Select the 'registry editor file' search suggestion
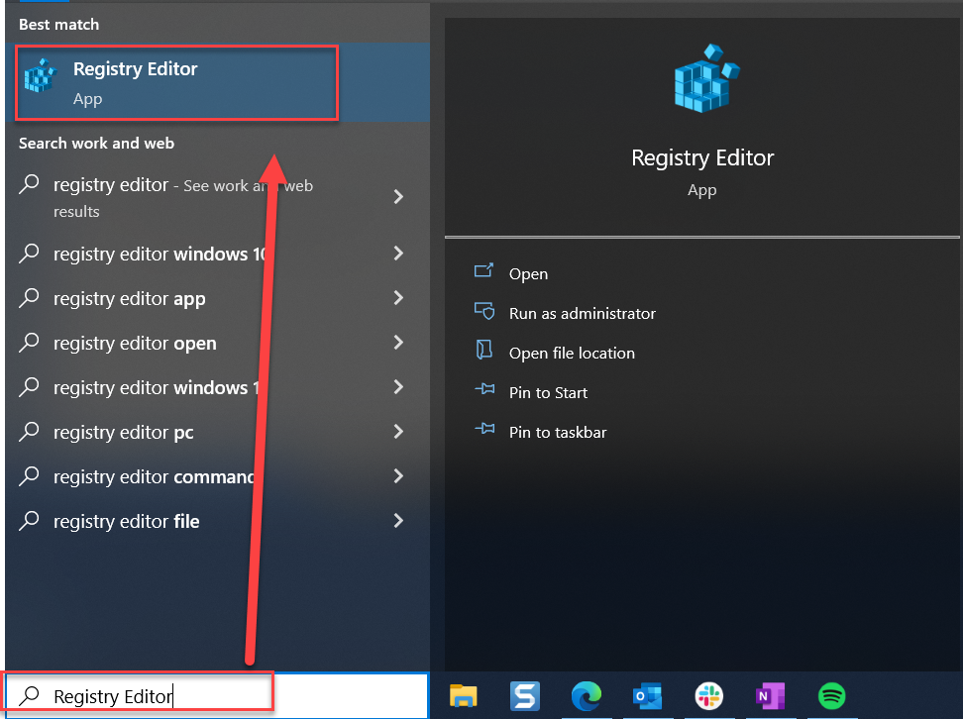 pos(127,521)
